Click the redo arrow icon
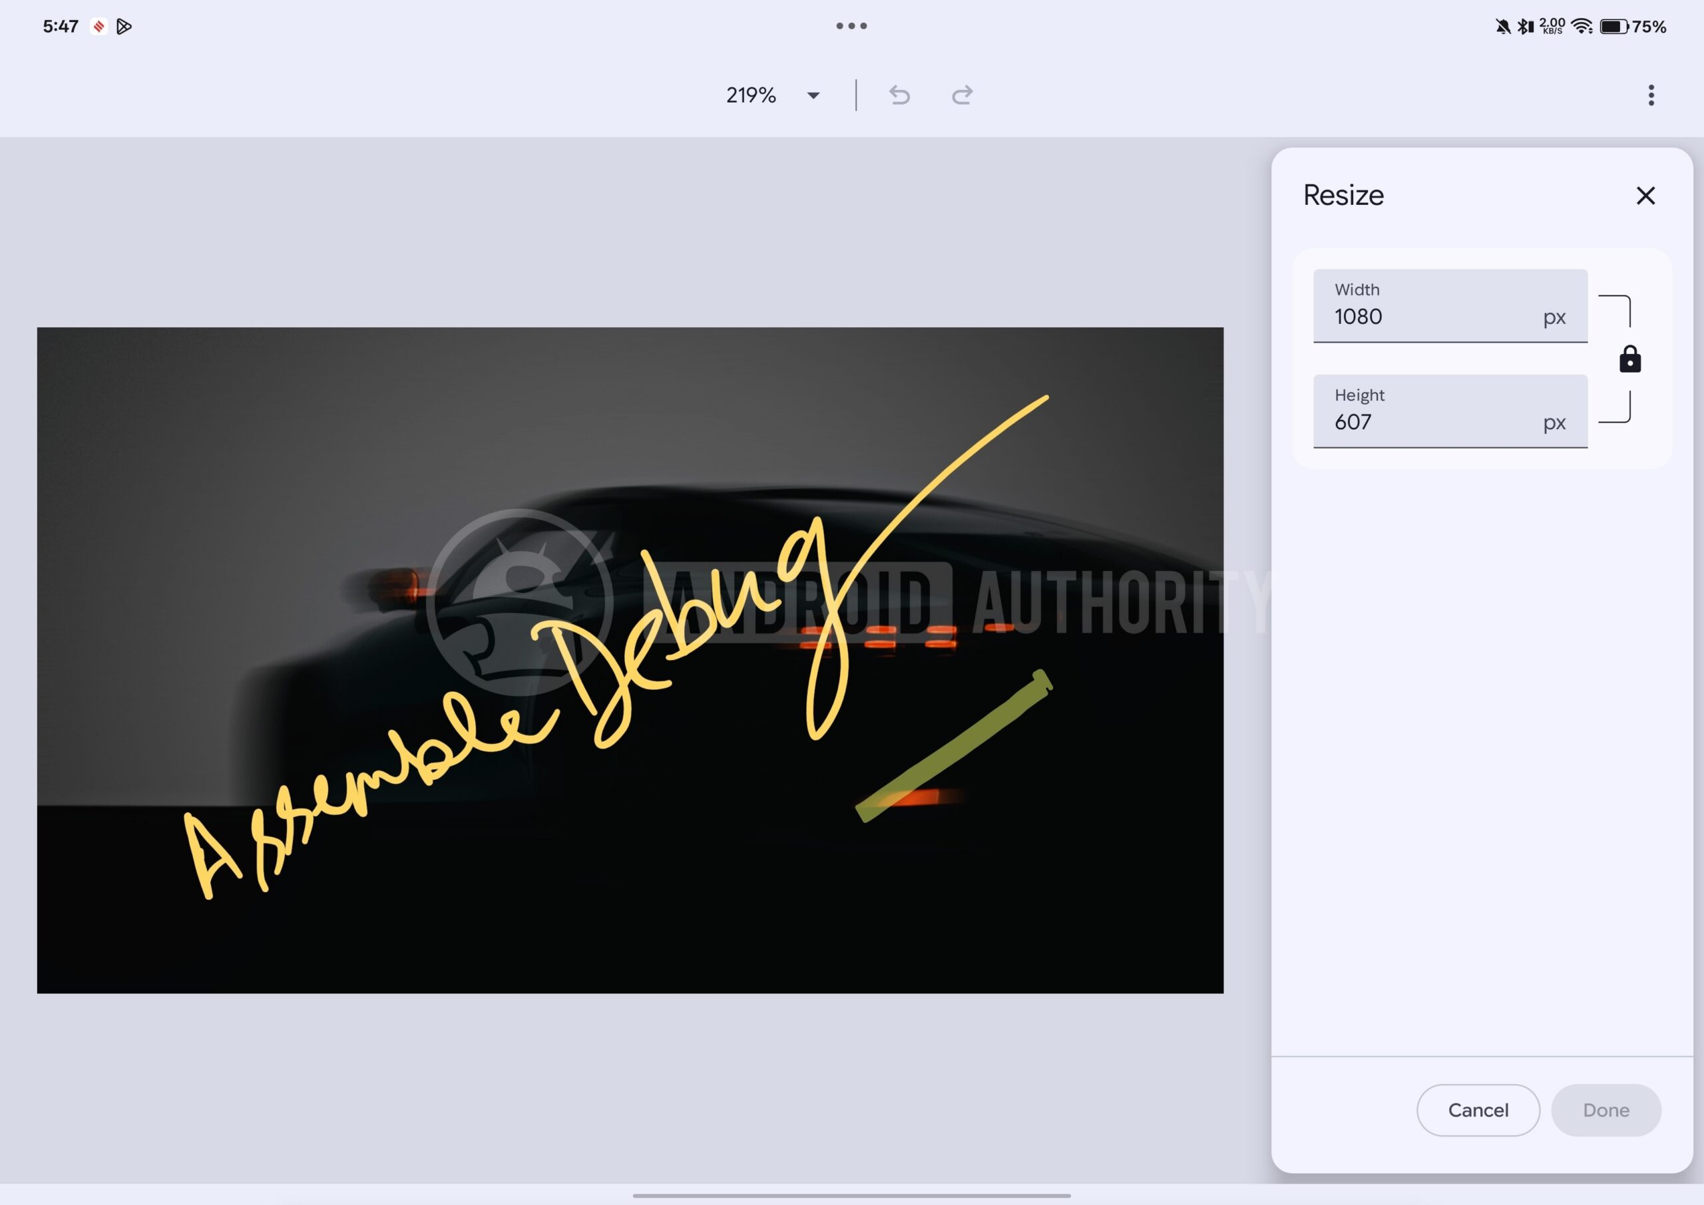 coord(962,95)
